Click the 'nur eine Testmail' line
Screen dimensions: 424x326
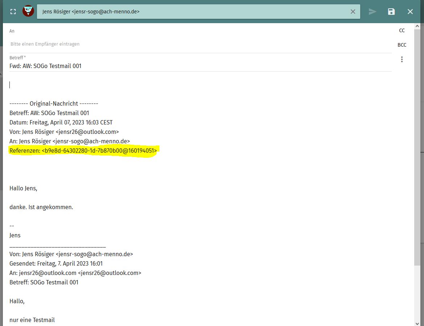32,320
